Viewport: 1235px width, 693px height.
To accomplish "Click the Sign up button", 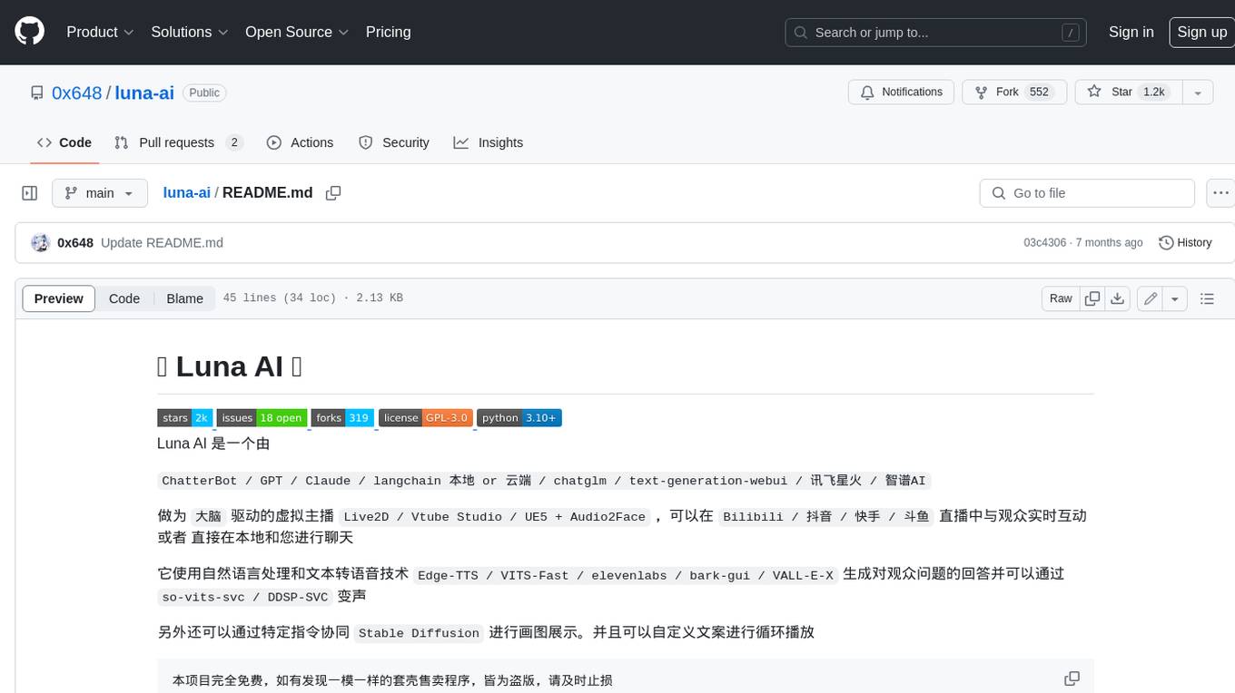I will 1201,32.
